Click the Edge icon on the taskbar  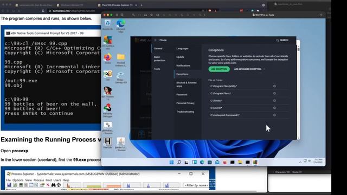click(x=202, y=162)
